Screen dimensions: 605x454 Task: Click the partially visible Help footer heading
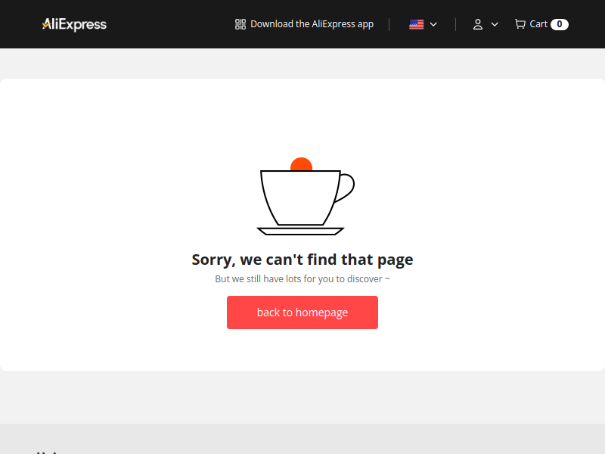click(x=47, y=452)
